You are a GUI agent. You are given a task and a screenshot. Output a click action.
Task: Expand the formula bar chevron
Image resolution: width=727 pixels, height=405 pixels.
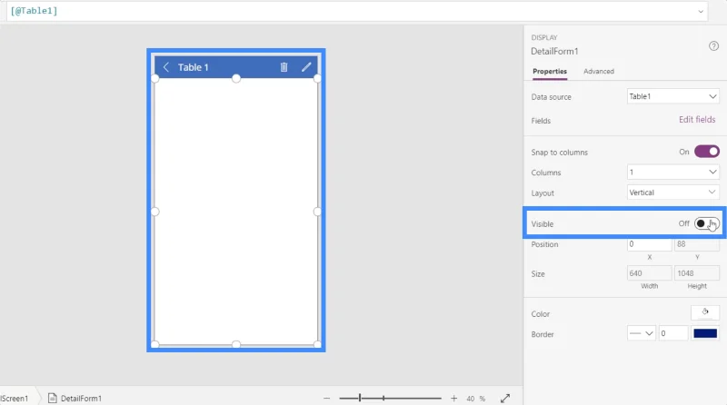point(701,12)
